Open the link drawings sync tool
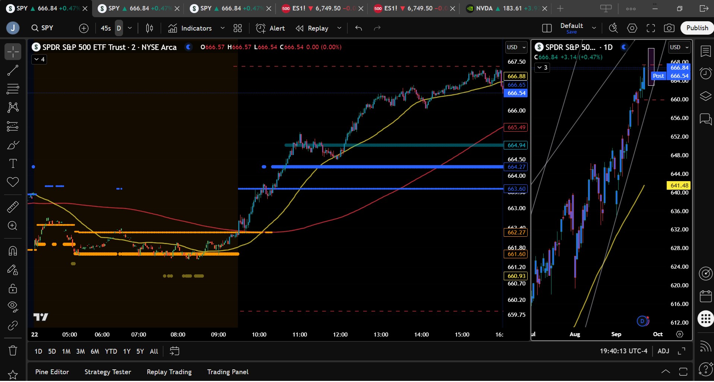 click(13, 326)
